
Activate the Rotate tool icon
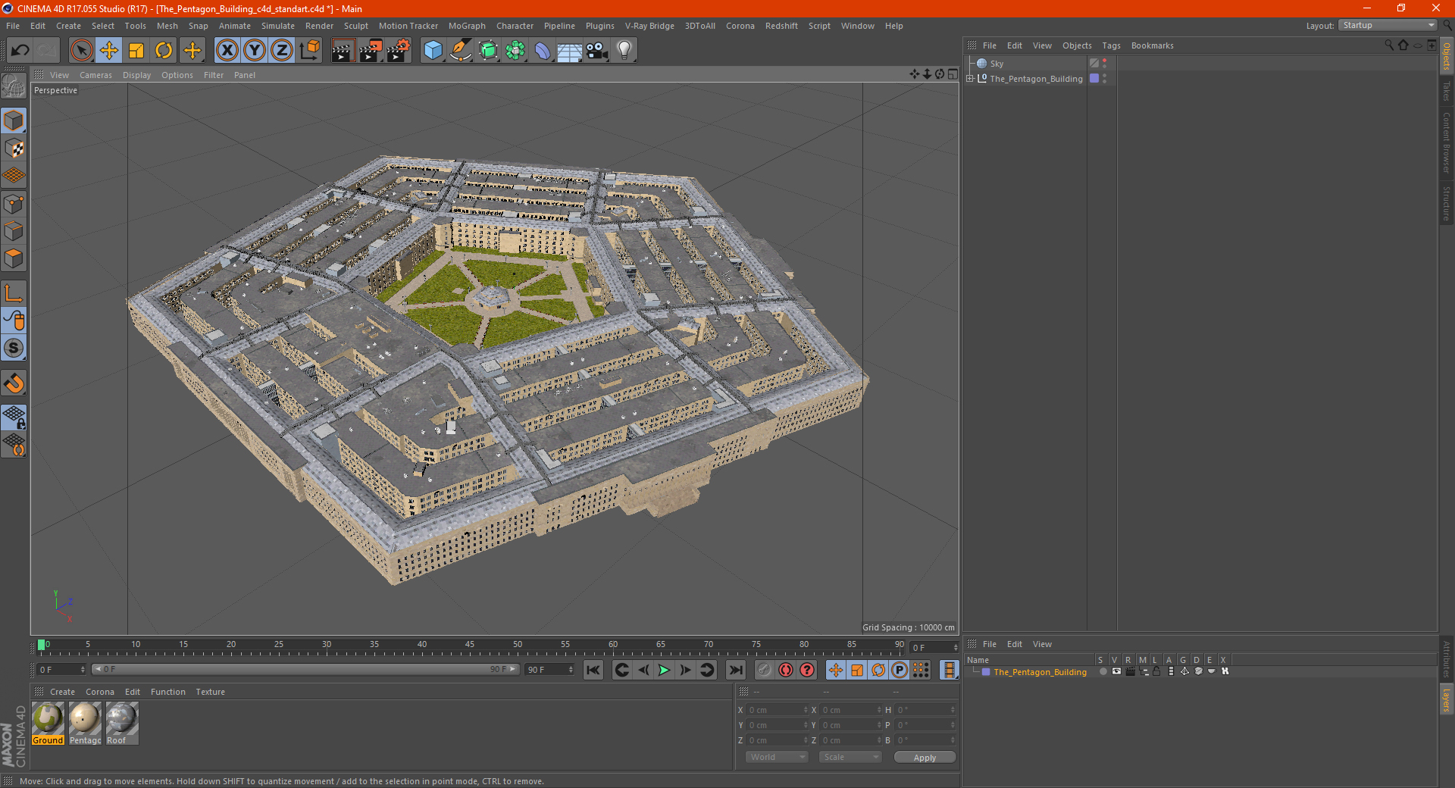[164, 51]
